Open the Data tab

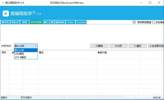click(71, 22)
